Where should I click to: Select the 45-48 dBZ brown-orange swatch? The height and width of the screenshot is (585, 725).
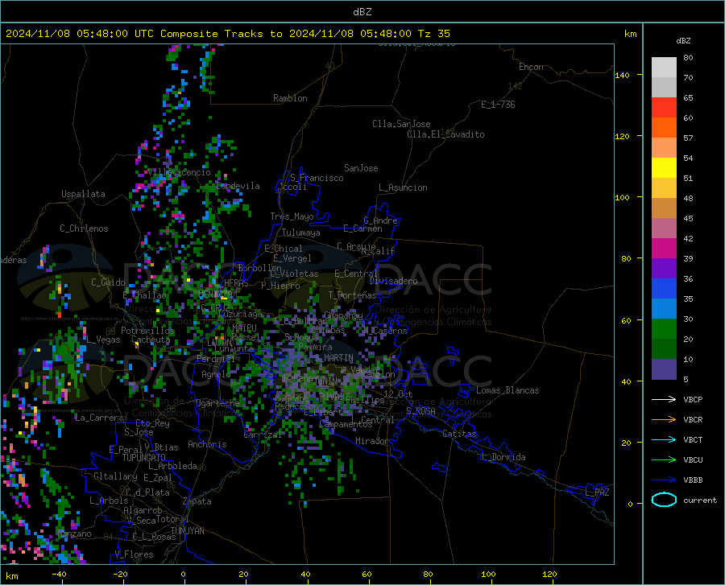(x=664, y=208)
